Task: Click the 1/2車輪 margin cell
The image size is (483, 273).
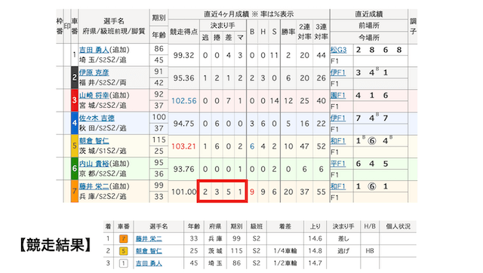Action: click(x=285, y=263)
